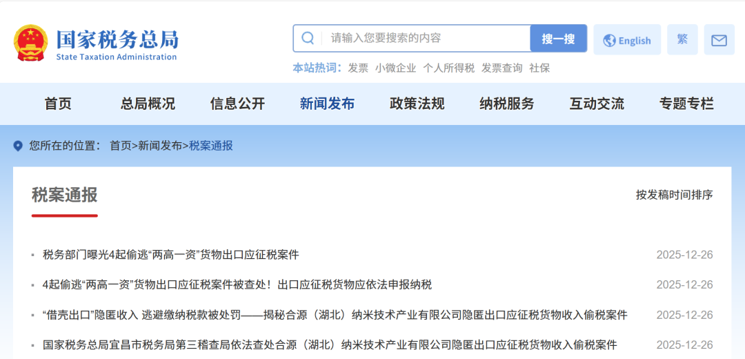The height and width of the screenshot is (359, 745).
Task: Navigate to 专题专栏 section
Action: (686, 104)
